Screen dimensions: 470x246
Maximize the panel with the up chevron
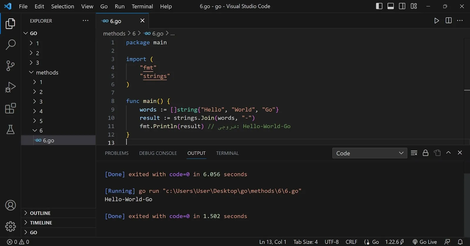pos(449,153)
